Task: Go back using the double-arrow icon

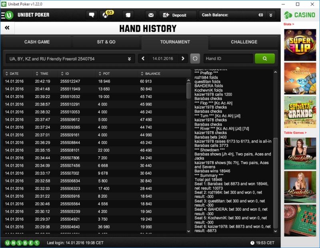Action: [x=7, y=28]
